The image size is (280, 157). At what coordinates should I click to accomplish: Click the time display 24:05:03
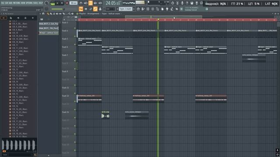[113, 3]
